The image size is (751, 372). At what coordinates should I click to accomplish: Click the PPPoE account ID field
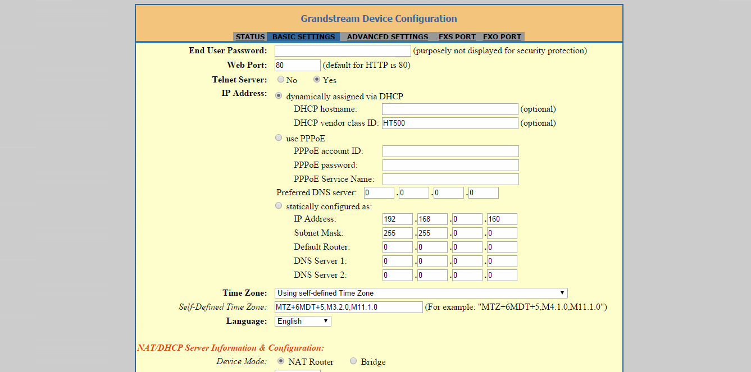tap(450, 151)
